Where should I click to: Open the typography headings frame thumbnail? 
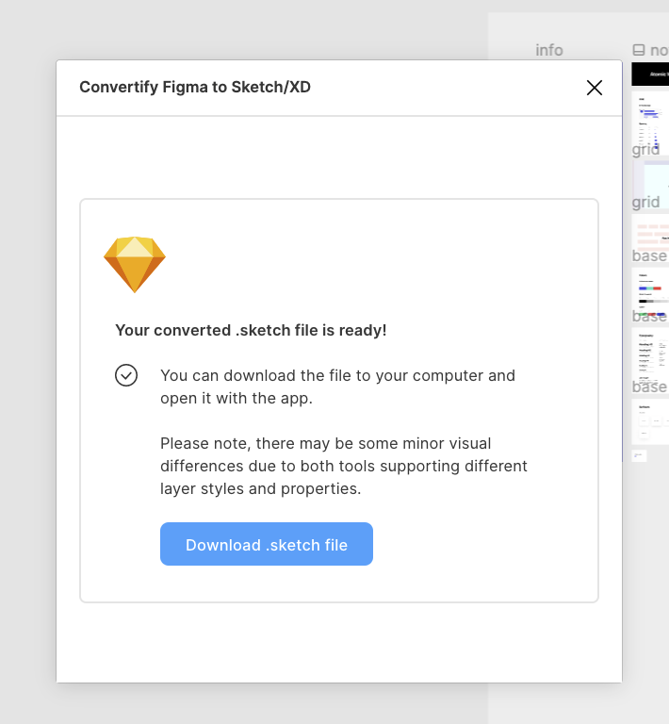pos(650,358)
